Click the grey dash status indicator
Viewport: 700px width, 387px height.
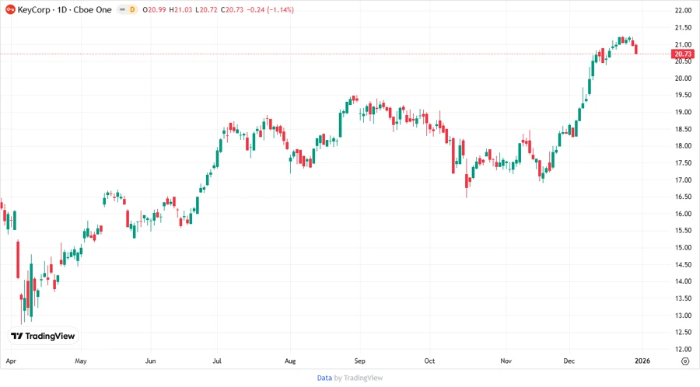coord(122,9)
